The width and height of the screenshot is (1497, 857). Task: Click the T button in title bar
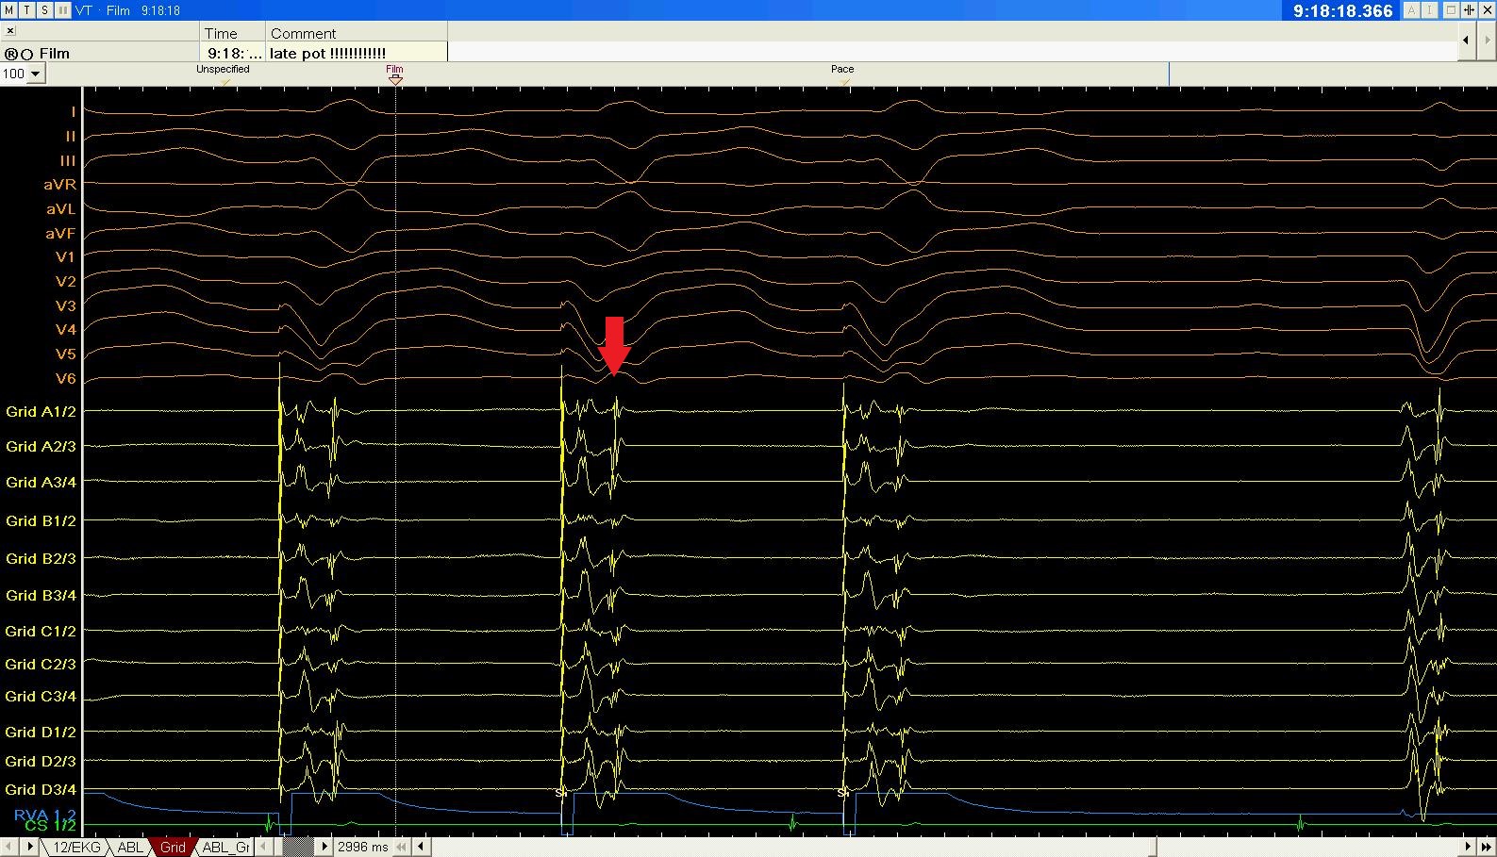pos(26,9)
